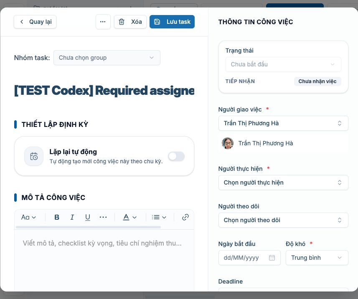Click the back chevron arrow icon
This screenshot has width=358, height=299.
pyautogui.click(x=22, y=22)
